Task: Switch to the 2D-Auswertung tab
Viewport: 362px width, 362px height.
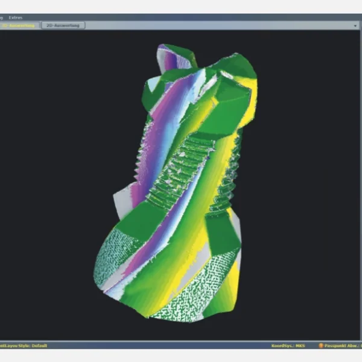Action: (x=63, y=25)
